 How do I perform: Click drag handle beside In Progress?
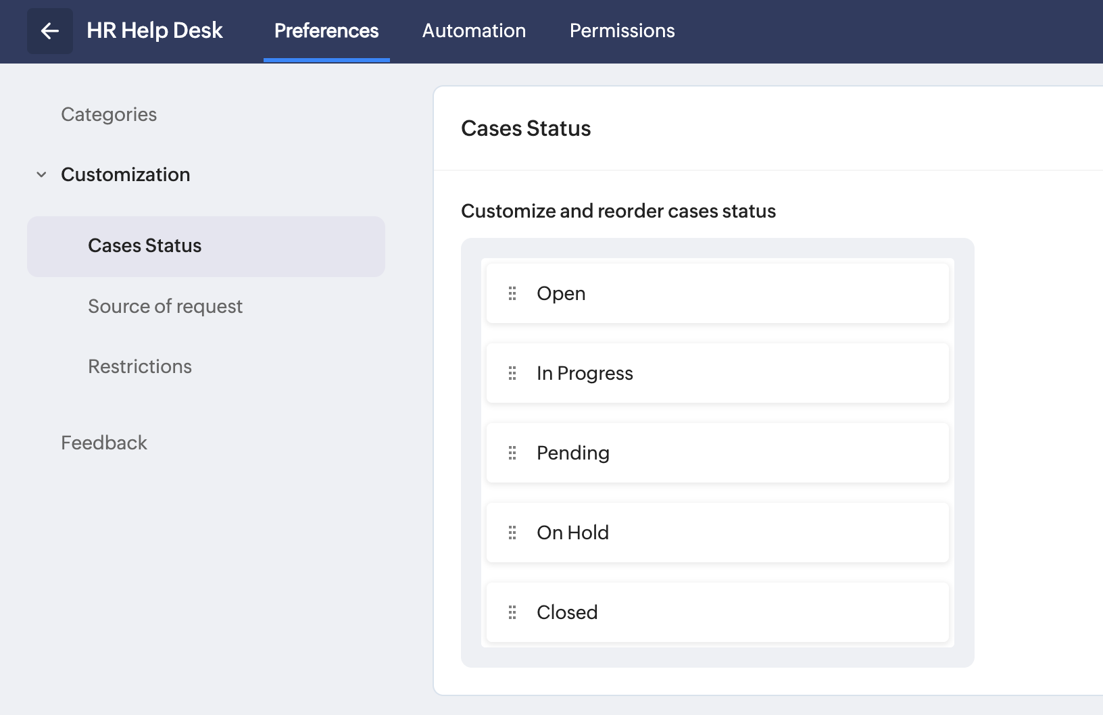click(512, 373)
